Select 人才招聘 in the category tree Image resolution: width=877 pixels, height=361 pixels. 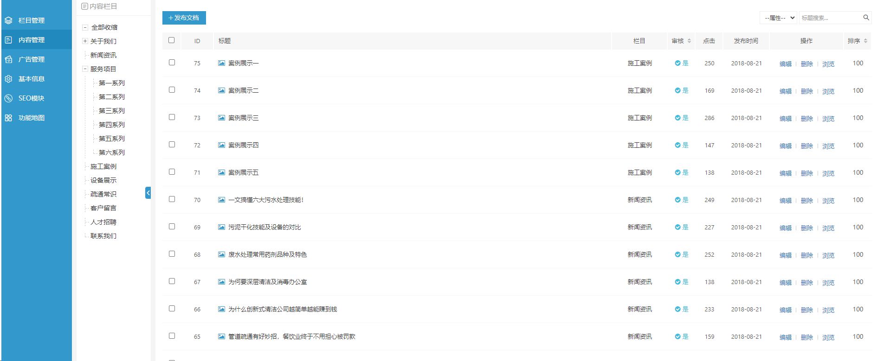(103, 222)
